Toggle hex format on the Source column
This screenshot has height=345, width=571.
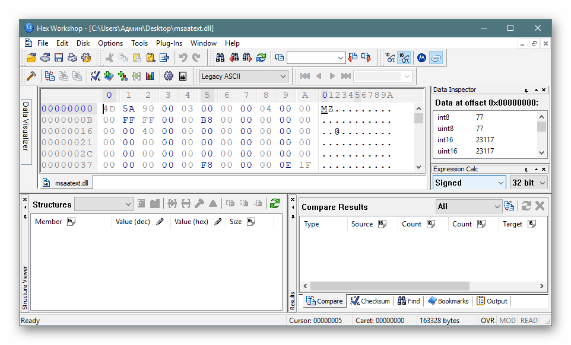(382, 224)
